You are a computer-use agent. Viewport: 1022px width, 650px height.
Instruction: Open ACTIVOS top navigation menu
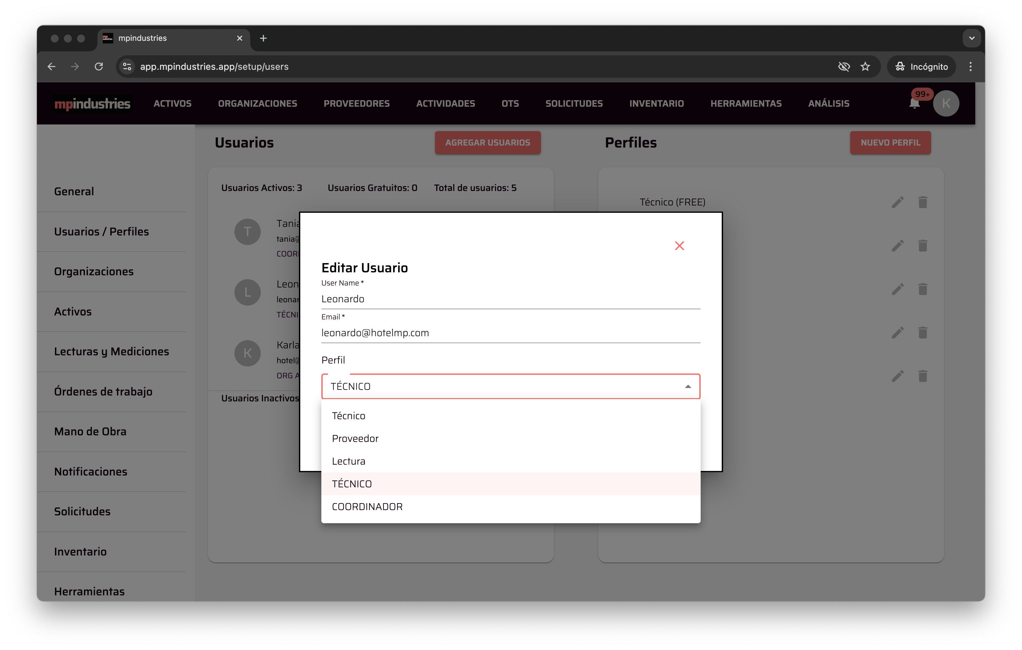[172, 104]
